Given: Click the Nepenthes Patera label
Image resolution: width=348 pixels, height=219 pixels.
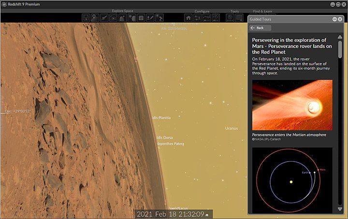Looking at the screenshot, I should pyautogui.click(x=170, y=144).
